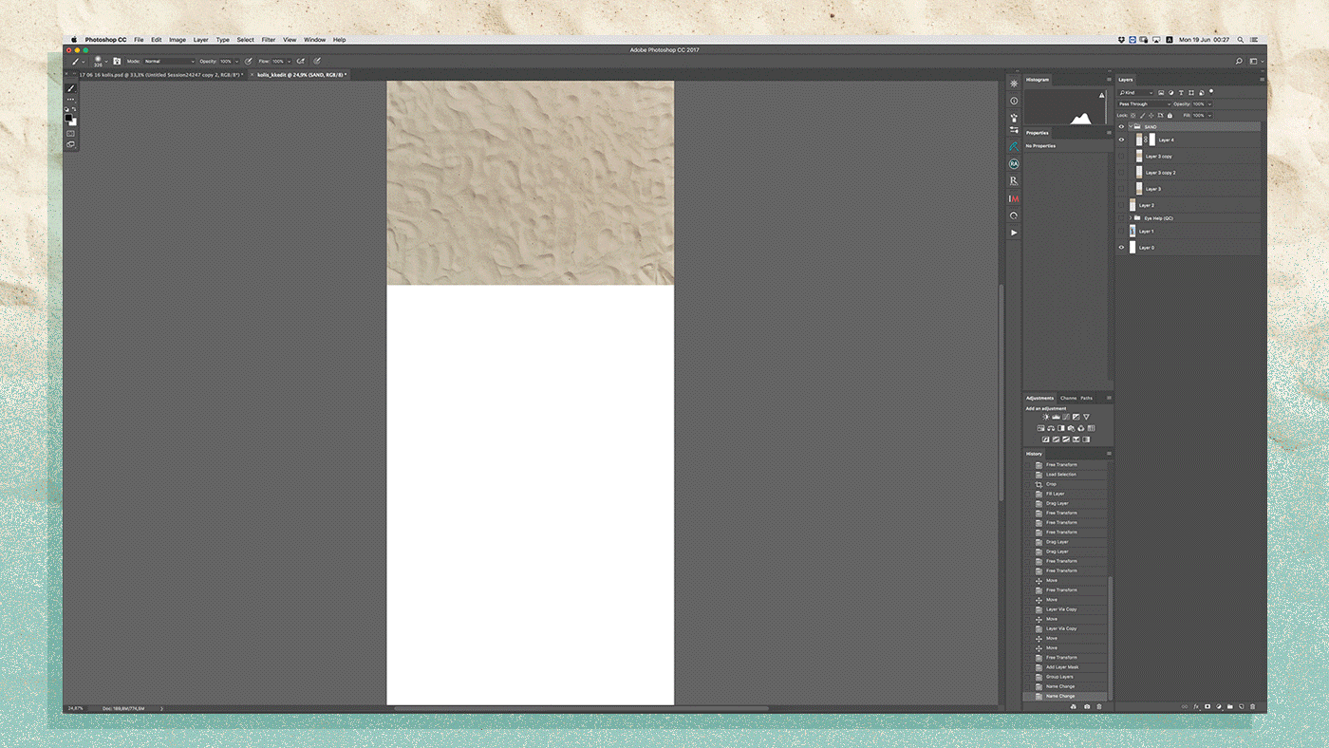
Task: Show Layer 3 copy visibility box
Action: (x=1121, y=156)
